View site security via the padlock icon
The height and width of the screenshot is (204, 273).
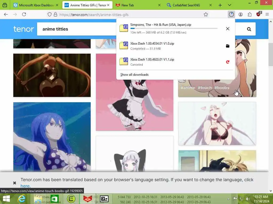(55, 15)
